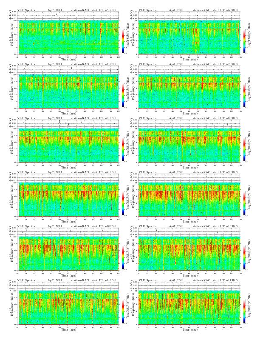The height and width of the screenshot is (337, 260).
Task: Click 'Time (sec)' label under the 11:20:0 plot
Action: [x=68, y=329]
